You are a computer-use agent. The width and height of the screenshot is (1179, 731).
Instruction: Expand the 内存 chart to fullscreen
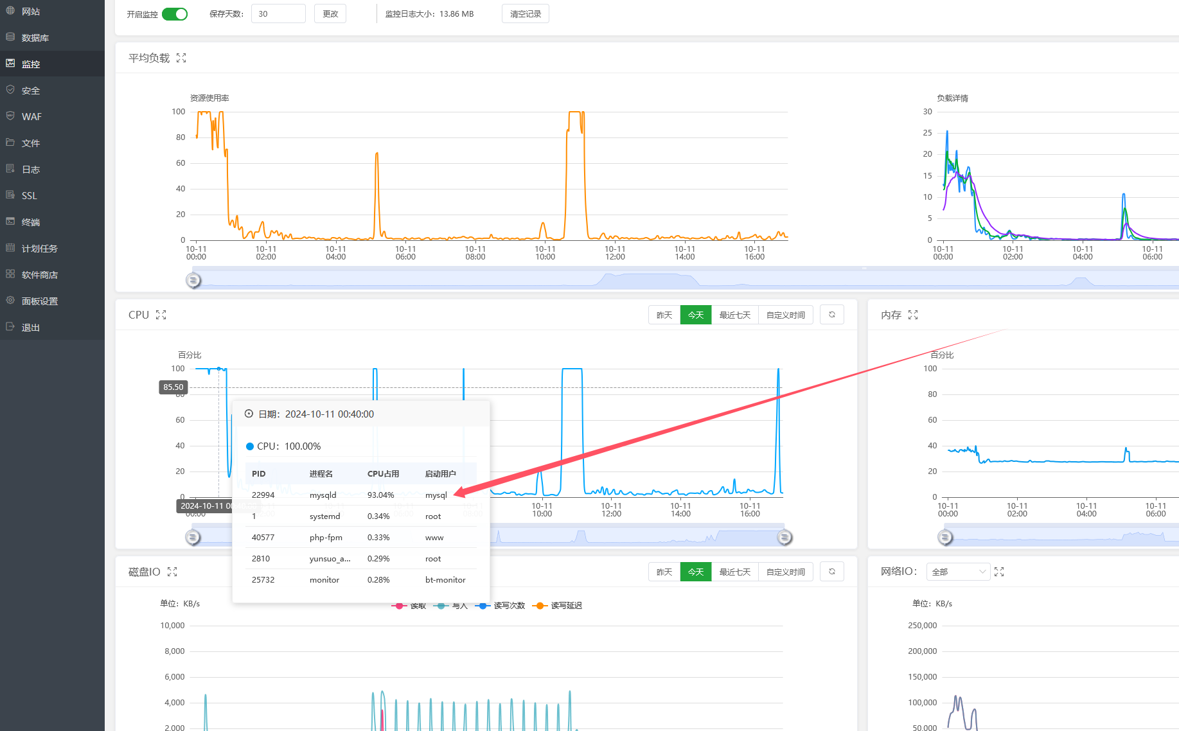pyautogui.click(x=913, y=315)
